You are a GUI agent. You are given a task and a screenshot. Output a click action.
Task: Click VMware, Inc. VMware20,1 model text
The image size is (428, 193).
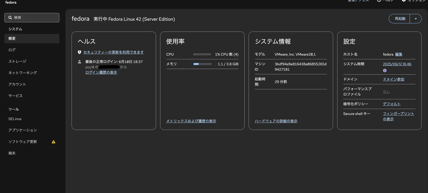point(295,54)
